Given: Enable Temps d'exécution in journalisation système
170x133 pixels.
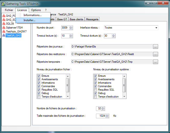Looking at the screenshot, I should pyautogui.click(x=95, y=97).
